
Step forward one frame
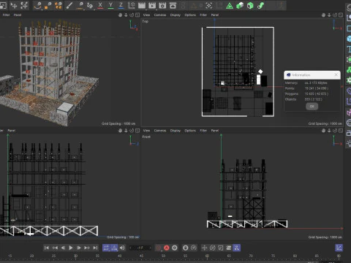(x=79, y=248)
